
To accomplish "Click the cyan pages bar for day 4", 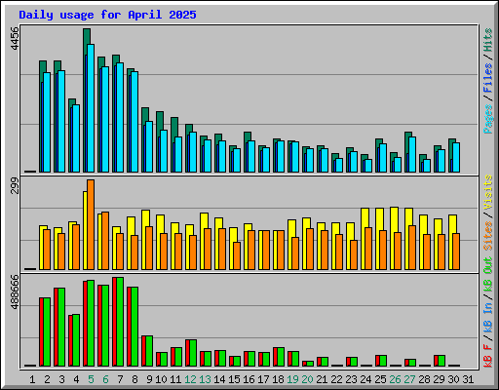I will pos(76,138).
